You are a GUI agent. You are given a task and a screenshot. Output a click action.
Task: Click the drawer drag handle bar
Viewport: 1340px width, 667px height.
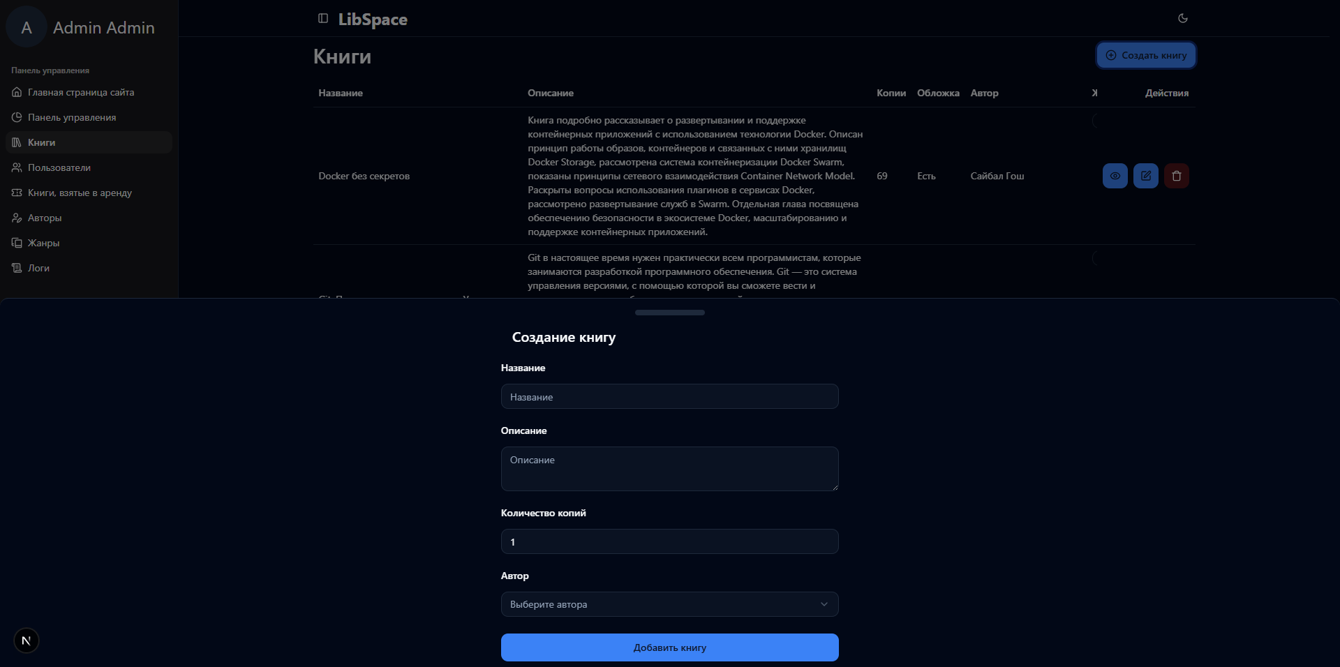pos(669,313)
